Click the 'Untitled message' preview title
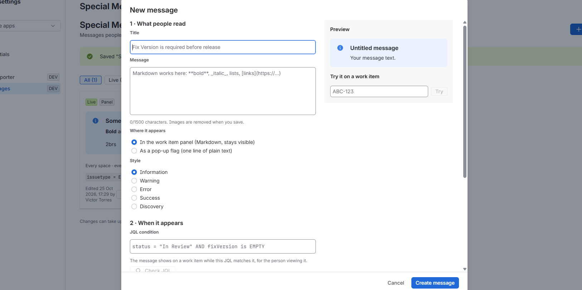582x290 pixels. [x=374, y=48]
